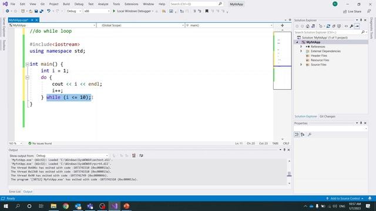Close the MyfstApp.cpp tab
This screenshot has width=376, height=211.
[36, 20]
